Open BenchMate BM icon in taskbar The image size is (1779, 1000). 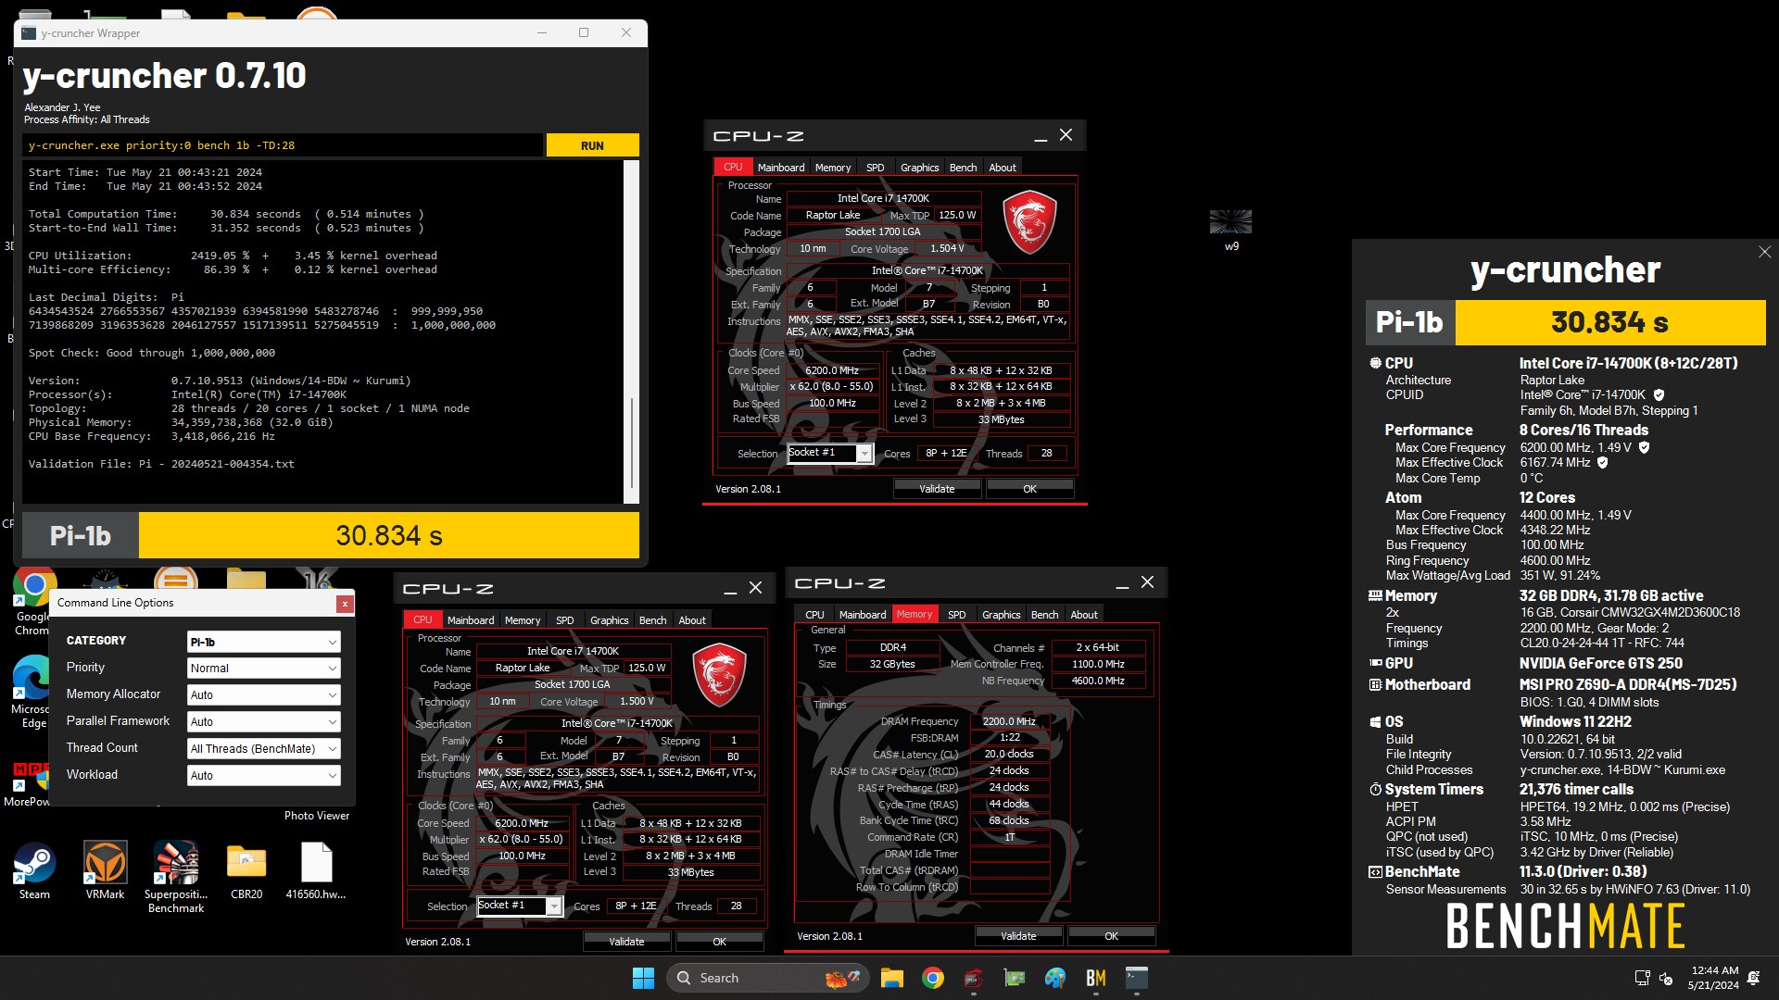point(1096,978)
